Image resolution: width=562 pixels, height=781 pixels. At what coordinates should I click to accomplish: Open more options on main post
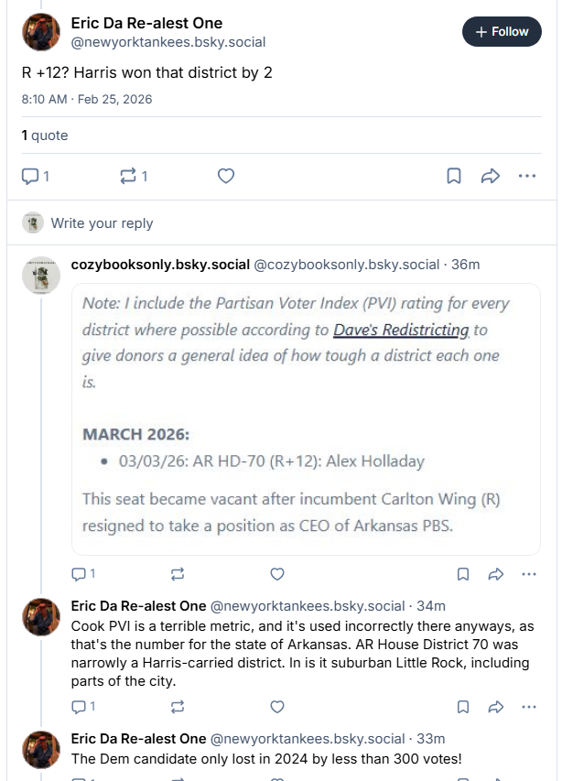click(527, 176)
